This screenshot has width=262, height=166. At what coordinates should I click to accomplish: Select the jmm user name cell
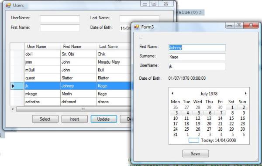42,62
